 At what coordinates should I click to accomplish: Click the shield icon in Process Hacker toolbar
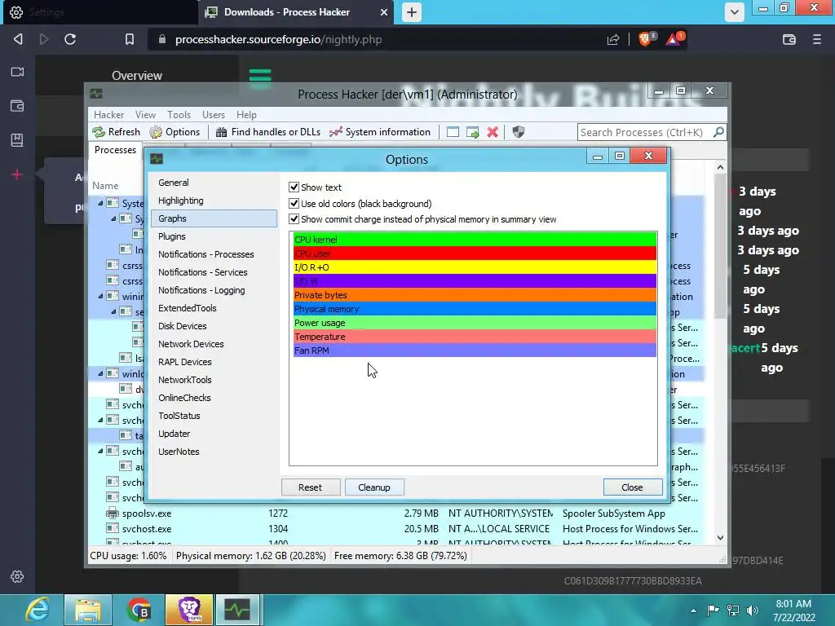tap(518, 132)
